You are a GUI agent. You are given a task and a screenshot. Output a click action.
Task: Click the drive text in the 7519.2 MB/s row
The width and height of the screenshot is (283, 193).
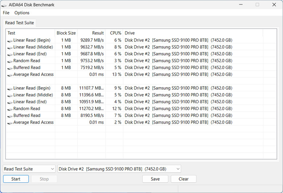pyautogui.click(x=178, y=68)
